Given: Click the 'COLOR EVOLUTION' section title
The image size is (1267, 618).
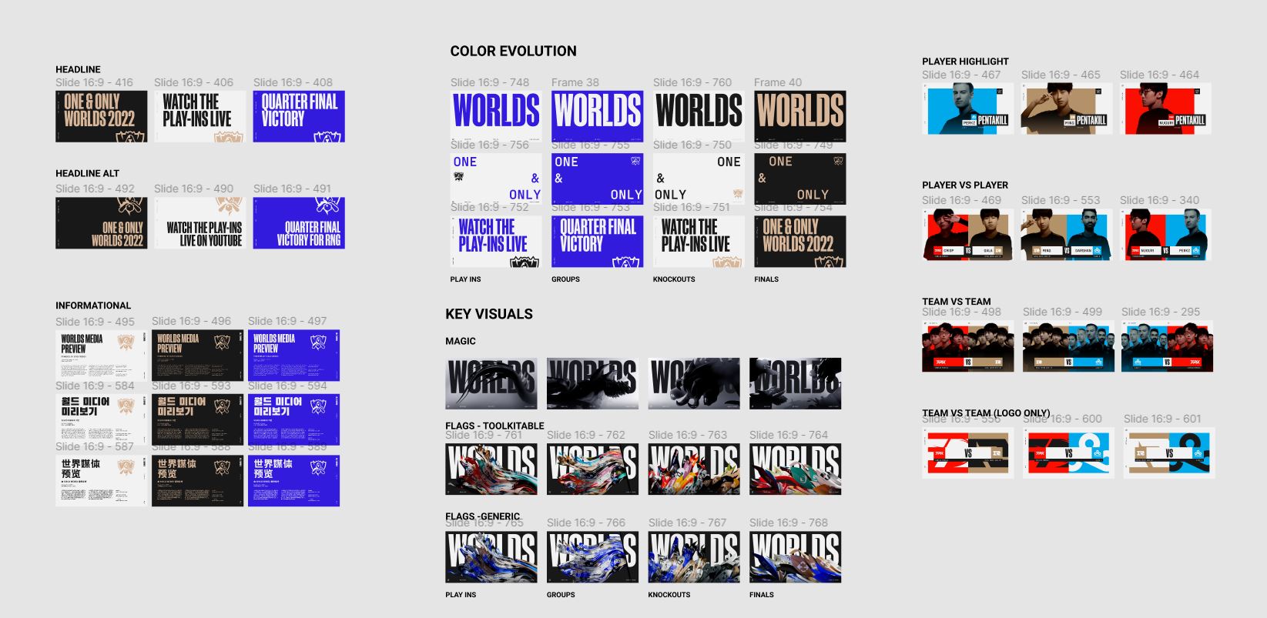Looking at the screenshot, I should pos(513,52).
